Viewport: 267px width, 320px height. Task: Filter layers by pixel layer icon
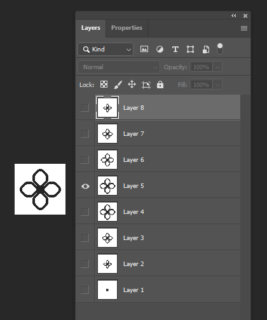[x=144, y=50]
